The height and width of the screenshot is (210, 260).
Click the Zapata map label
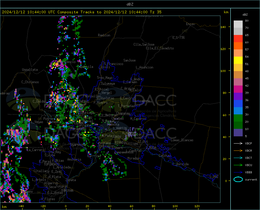click(x=71, y=180)
